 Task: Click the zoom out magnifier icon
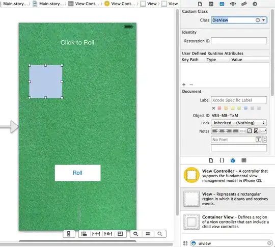(135, 234)
